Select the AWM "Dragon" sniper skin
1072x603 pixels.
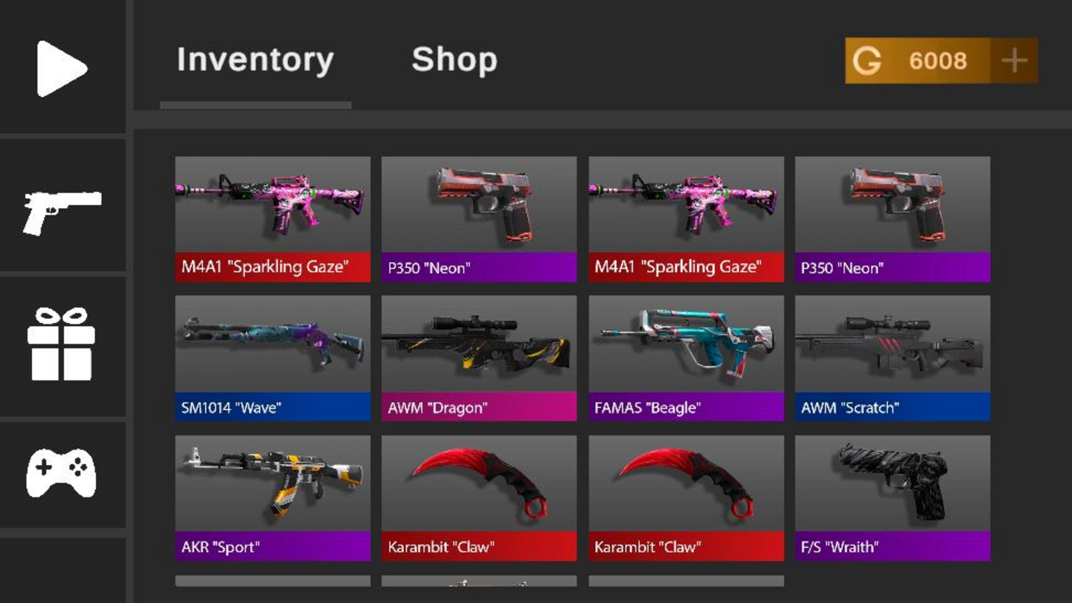click(479, 358)
